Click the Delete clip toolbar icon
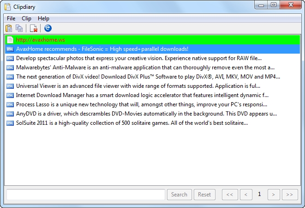 [x=34, y=28]
